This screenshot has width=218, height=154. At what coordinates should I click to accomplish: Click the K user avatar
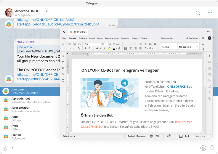point(209,38)
